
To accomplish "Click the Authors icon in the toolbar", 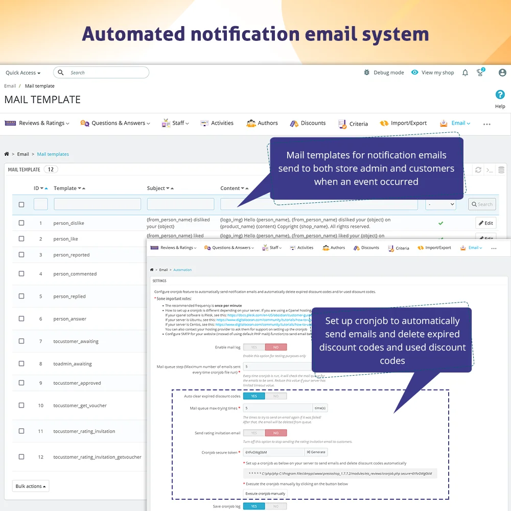I will (262, 123).
